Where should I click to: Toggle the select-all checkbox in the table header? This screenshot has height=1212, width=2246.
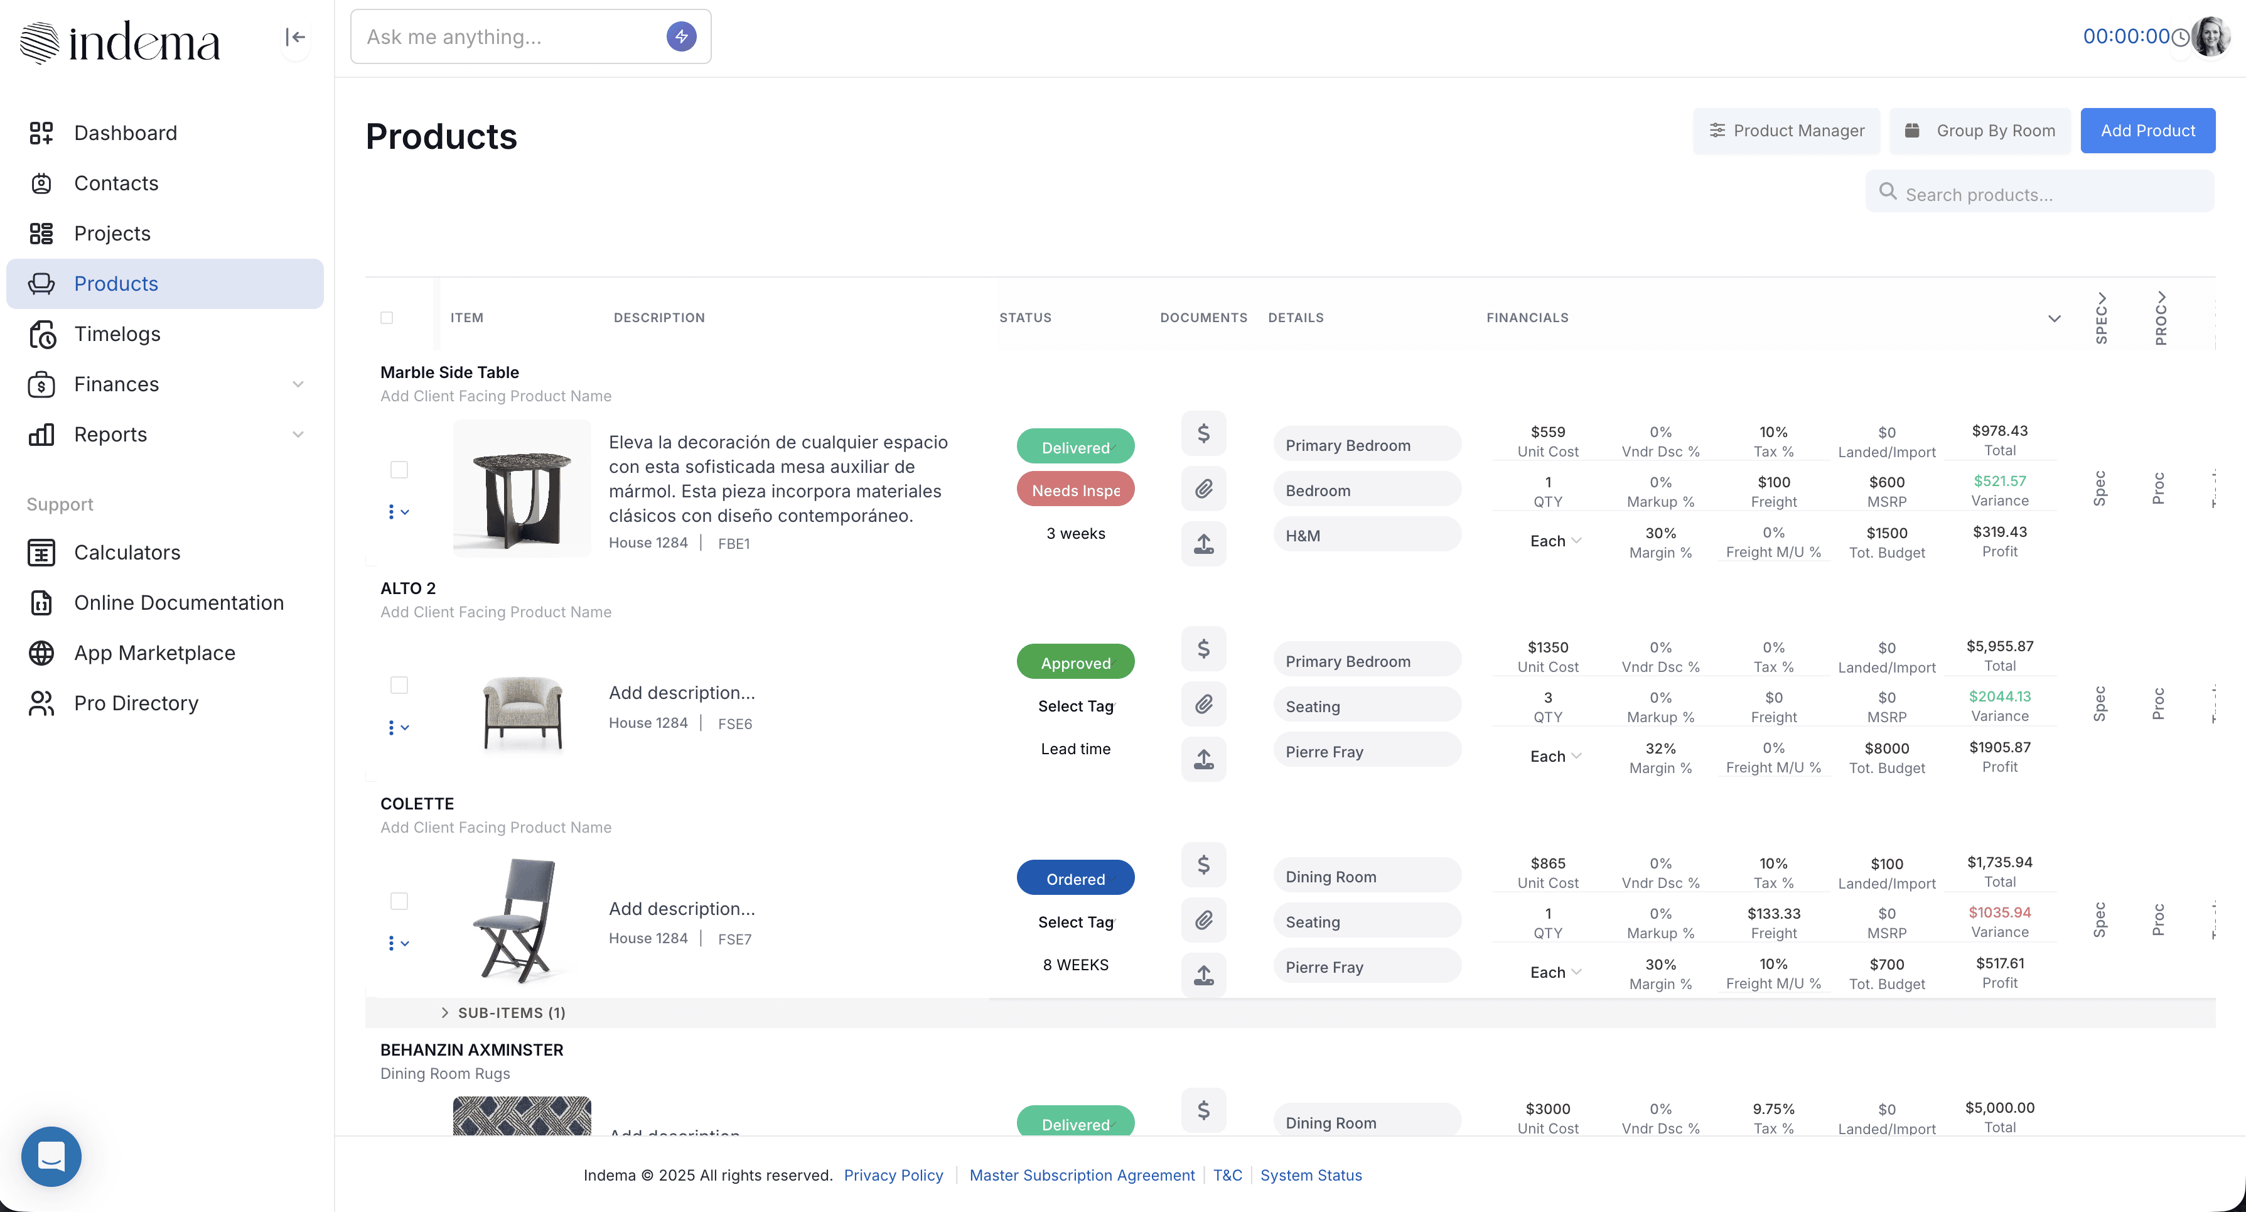click(386, 317)
